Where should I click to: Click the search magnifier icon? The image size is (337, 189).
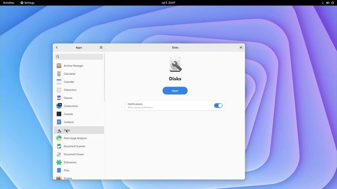click(x=57, y=57)
